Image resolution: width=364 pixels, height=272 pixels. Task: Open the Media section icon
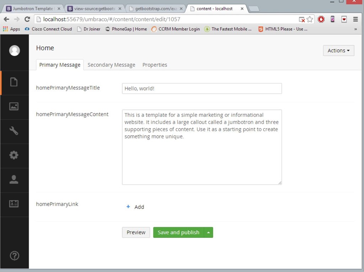(14, 107)
